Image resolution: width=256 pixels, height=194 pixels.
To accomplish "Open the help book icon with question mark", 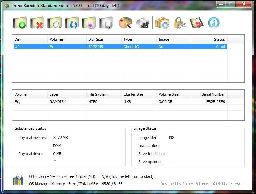I will (197, 23).
